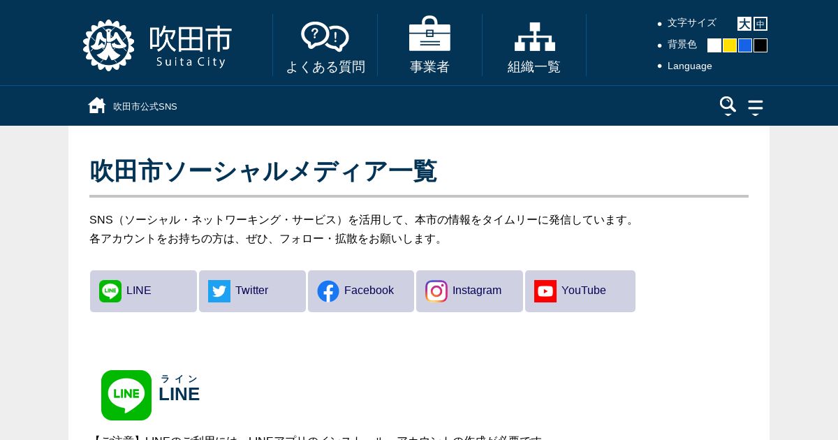The height and width of the screenshot is (440, 838).
Task: Click the 背景色 label
Action: tap(682, 45)
